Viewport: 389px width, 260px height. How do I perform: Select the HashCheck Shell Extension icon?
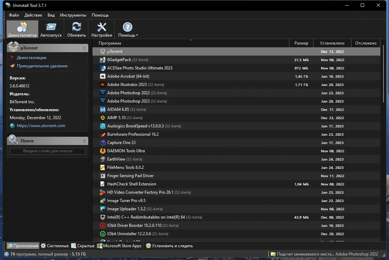102,184
